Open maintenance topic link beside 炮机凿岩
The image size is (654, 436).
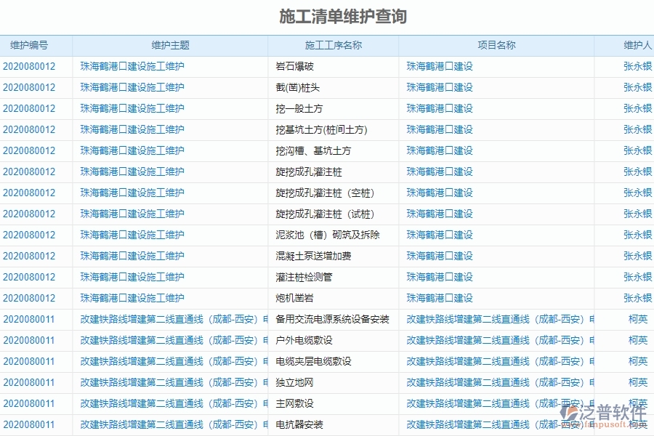(x=132, y=298)
